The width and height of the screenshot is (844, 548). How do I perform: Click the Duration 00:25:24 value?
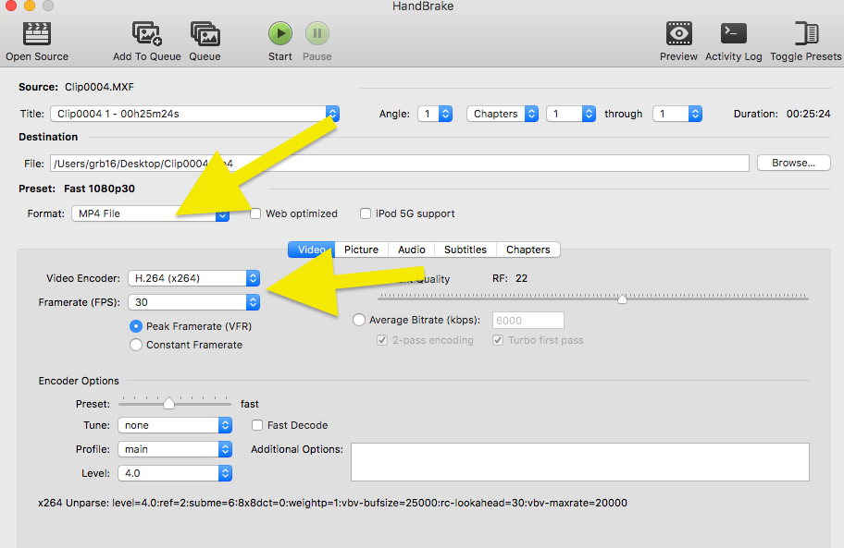(808, 114)
